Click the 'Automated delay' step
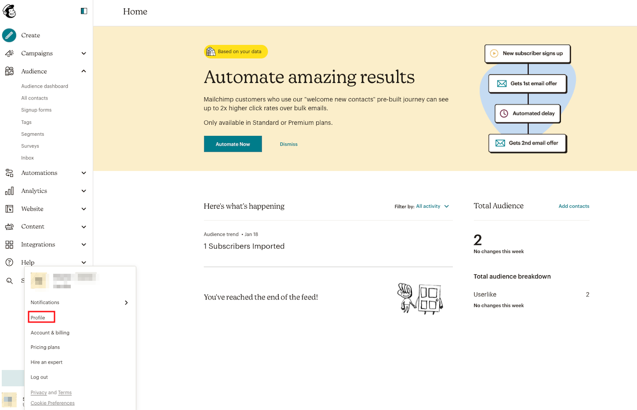The width and height of the screenshot is (637, 410). coord(528,114)
